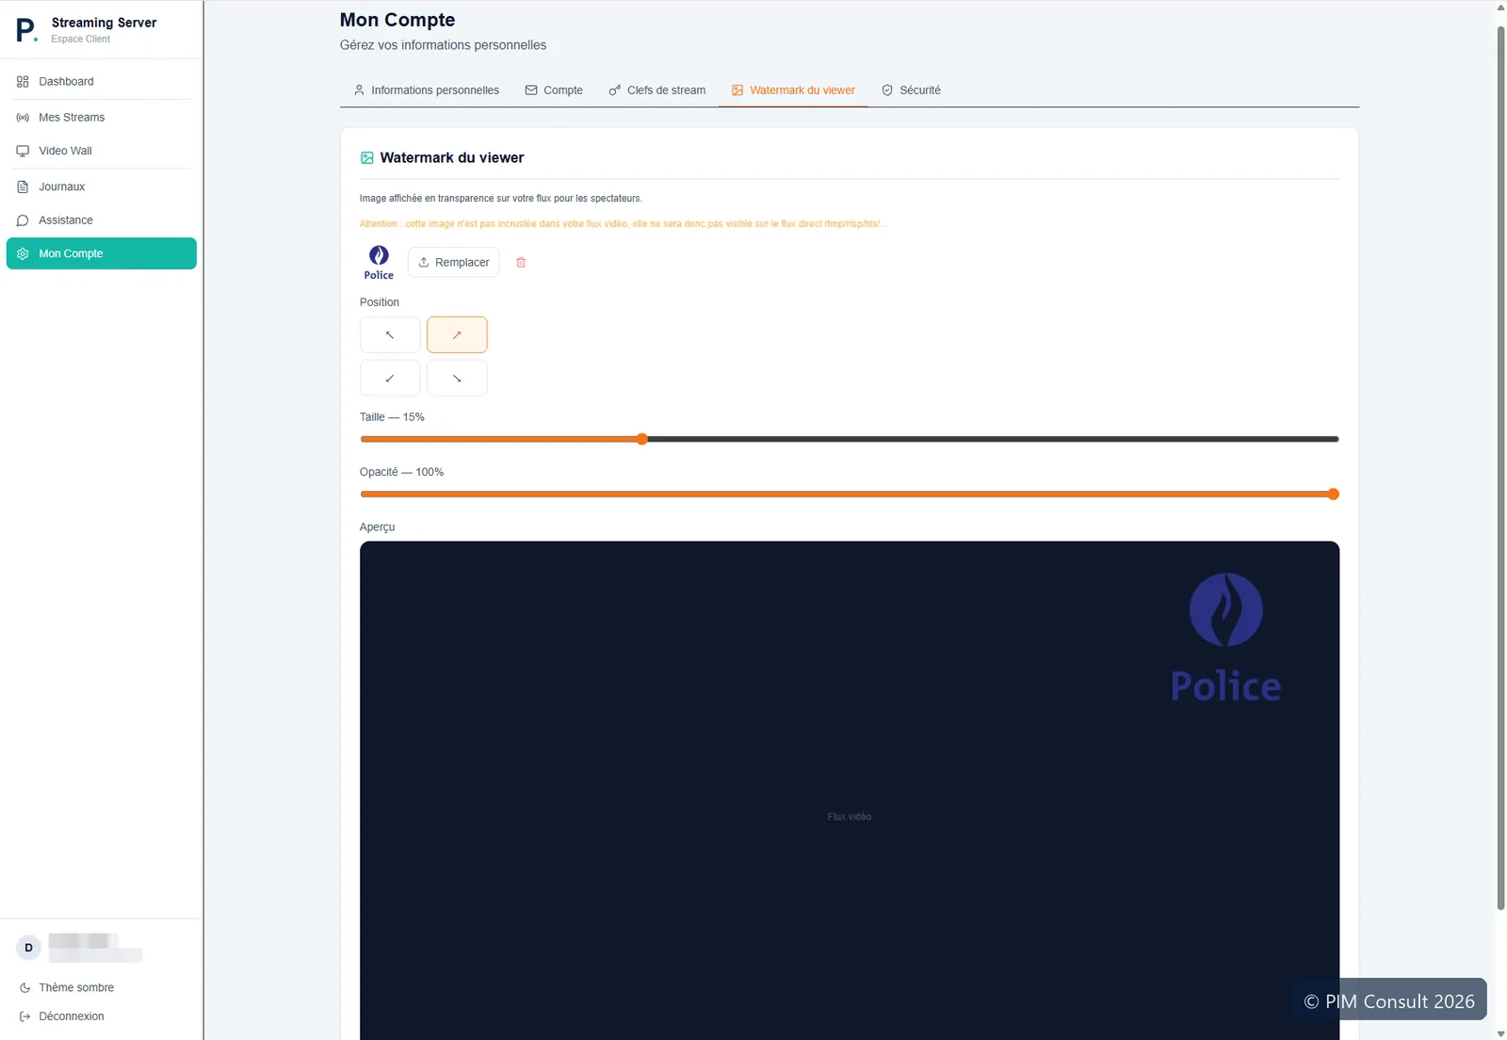Image resolution: width=1507 pixels, height=1040 pixels.
Task: Switch to Informations personnelles tab
Action: (426, 90)
